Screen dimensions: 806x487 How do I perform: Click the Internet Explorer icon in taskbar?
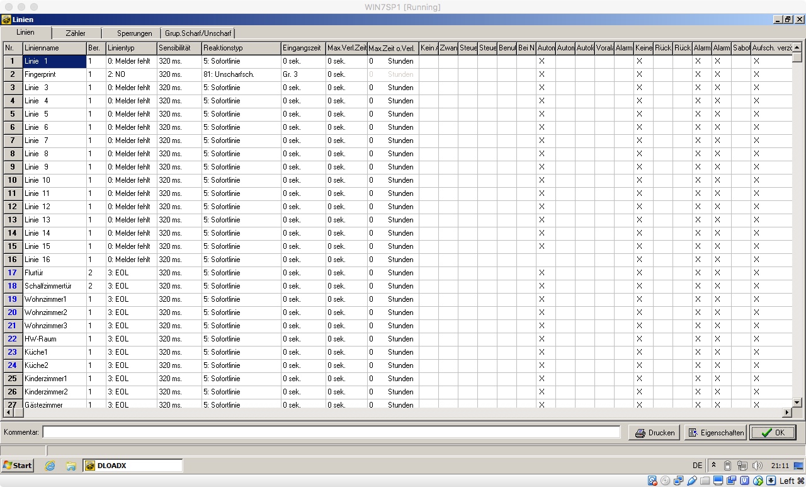tap(50, 466)
